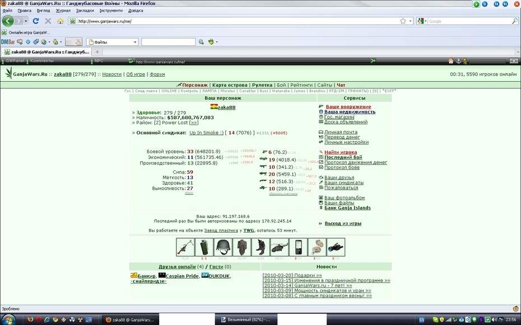Open the Правка menu
This screenshot has height=325, width=521.
click(25, 11)
